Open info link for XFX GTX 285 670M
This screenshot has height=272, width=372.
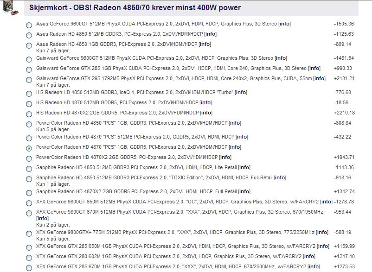point(314,266)
